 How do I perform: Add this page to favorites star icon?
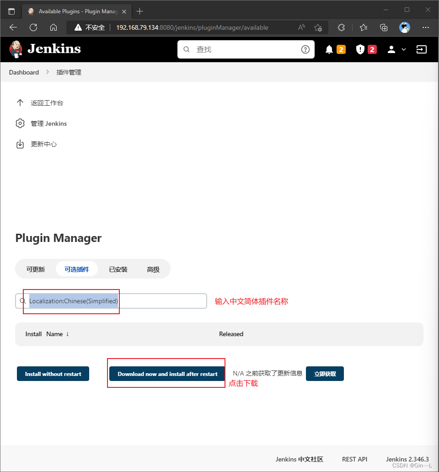(318, 27)
